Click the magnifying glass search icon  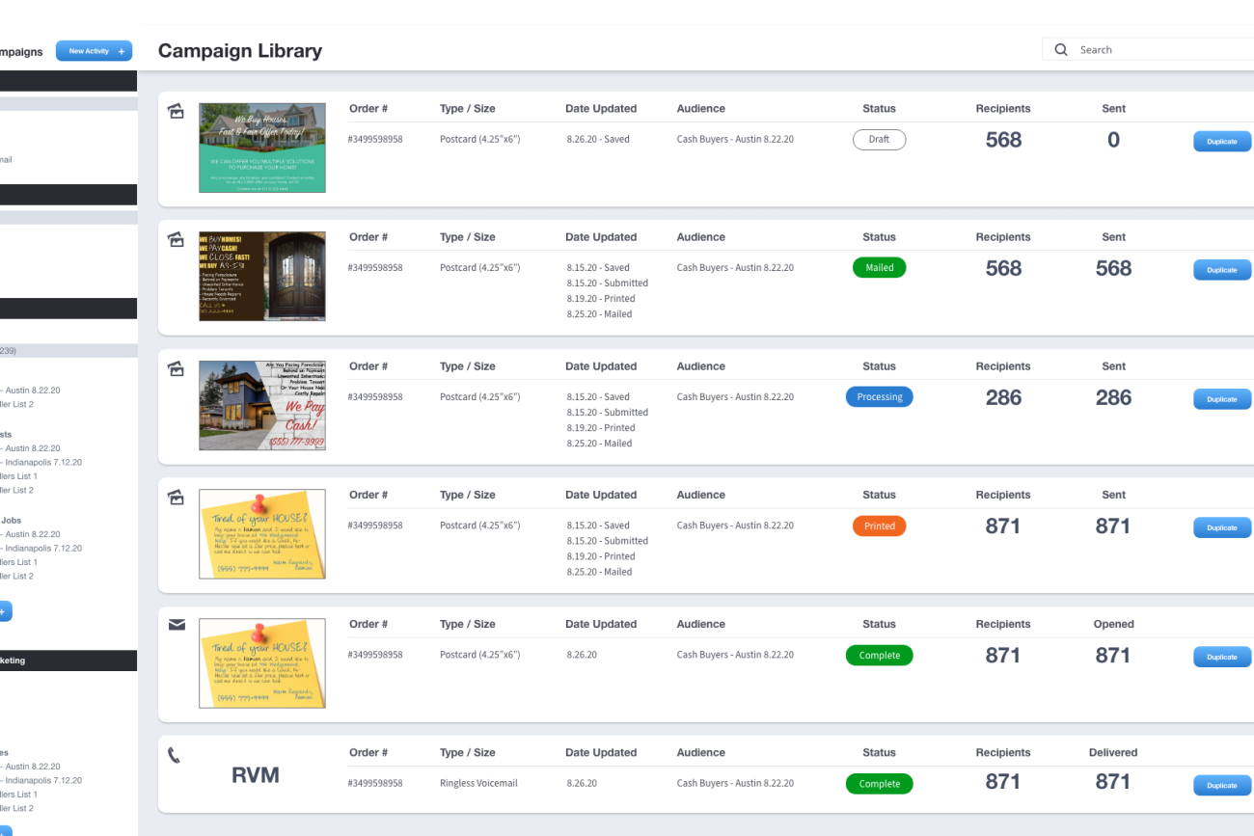click(1061, 50)
